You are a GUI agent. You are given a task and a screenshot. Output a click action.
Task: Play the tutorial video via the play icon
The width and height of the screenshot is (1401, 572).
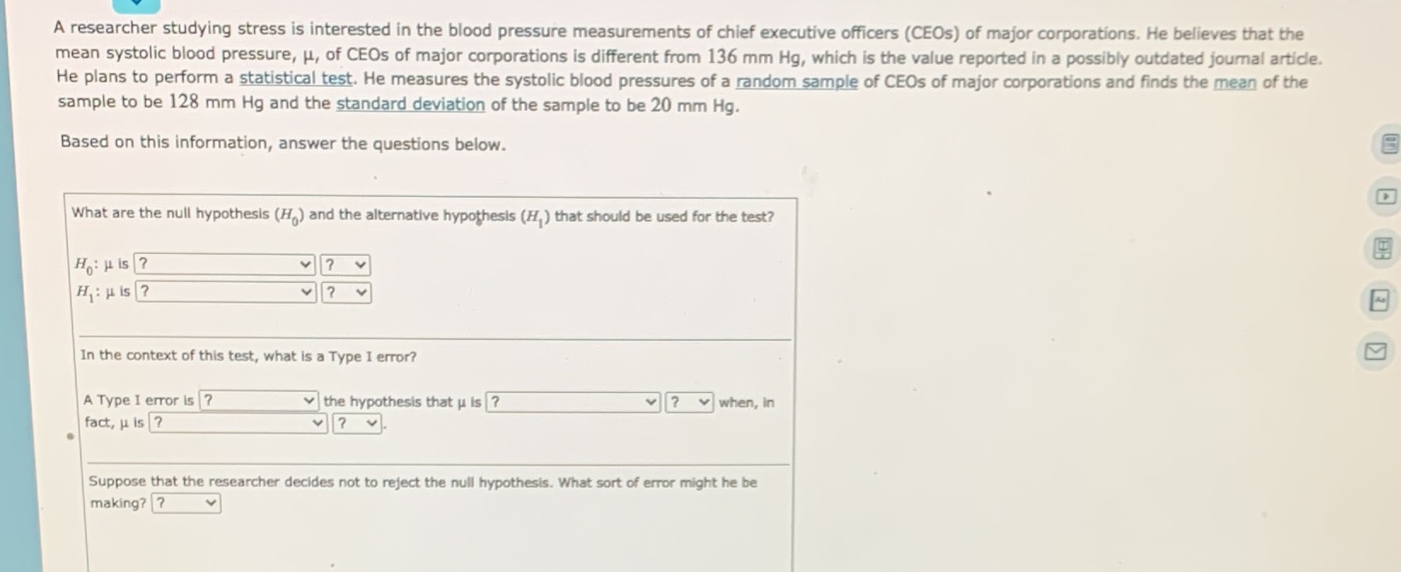point(1387,194)
